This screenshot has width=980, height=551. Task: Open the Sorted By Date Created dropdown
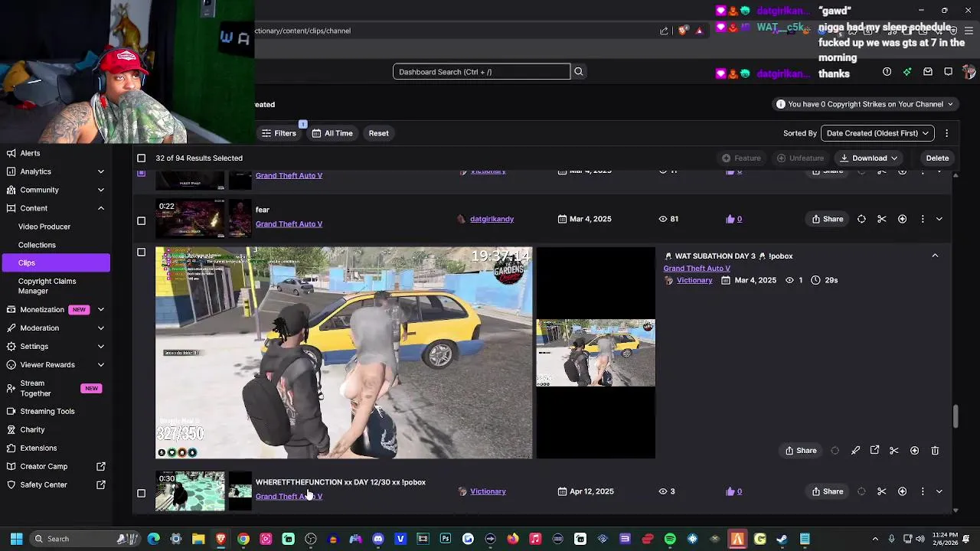coord(877,133)
